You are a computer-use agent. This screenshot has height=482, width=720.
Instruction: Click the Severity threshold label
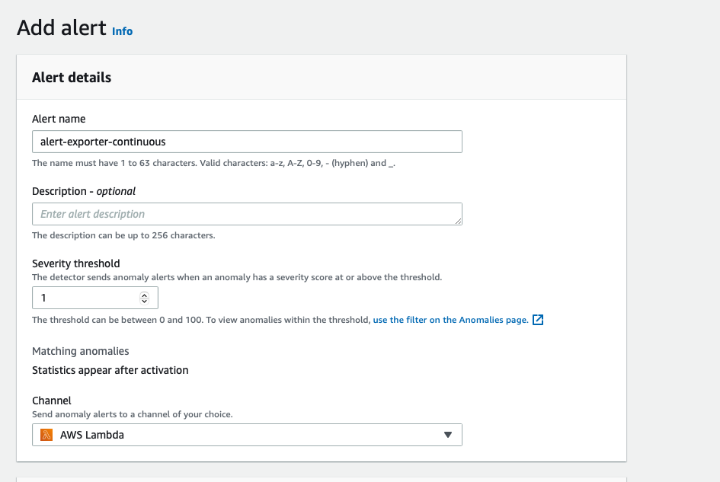(75, 263)
